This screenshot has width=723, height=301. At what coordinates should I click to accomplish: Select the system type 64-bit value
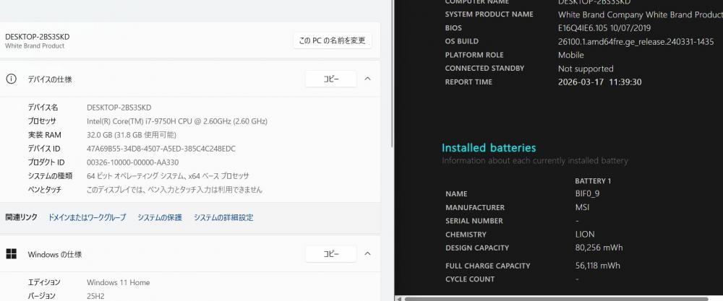[x=168, y=176]
